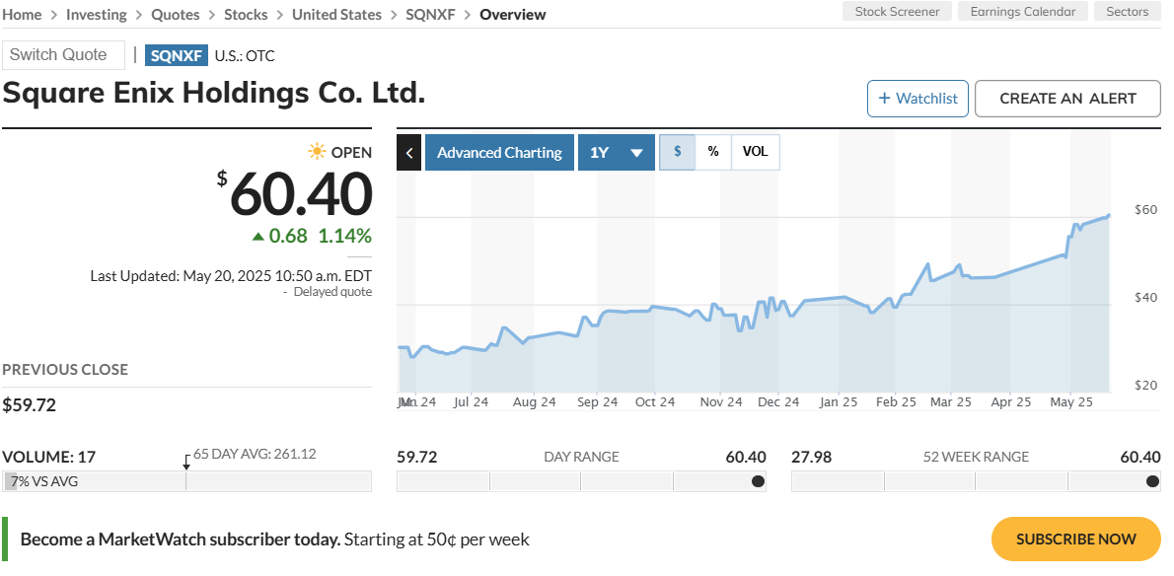Go to SQNXF breadcrumb
Screen dimensions: 1174x576
tap(430, 14)
